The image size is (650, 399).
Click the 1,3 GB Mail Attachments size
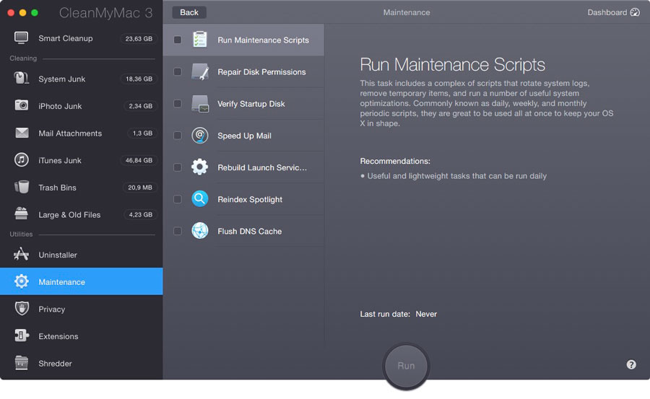coord(142,133)
